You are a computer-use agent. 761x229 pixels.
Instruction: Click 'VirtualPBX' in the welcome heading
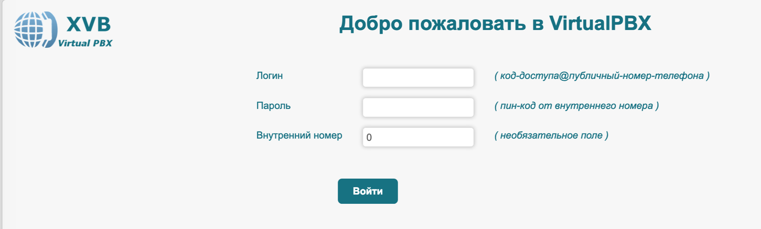point(599,23)
